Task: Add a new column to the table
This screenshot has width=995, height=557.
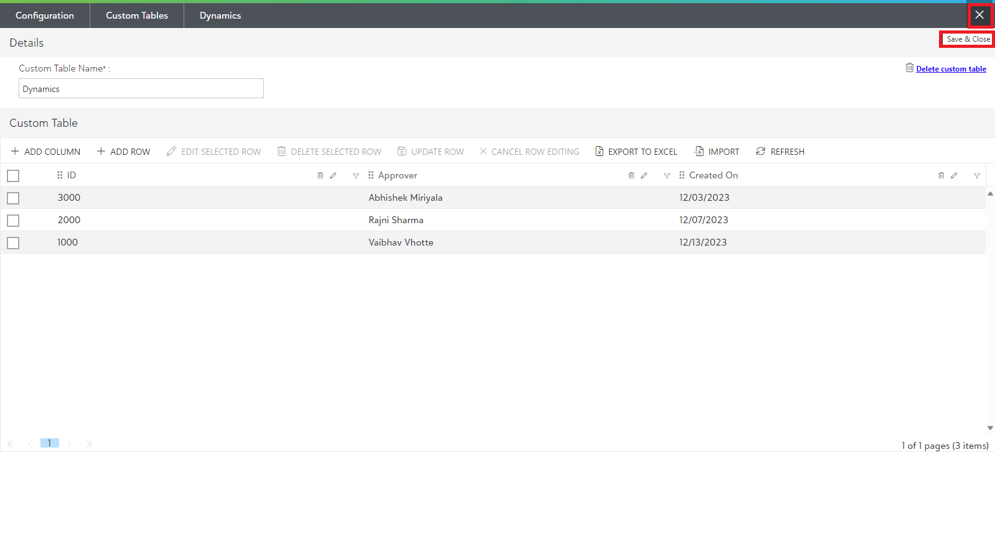Action: pos(45,152)
